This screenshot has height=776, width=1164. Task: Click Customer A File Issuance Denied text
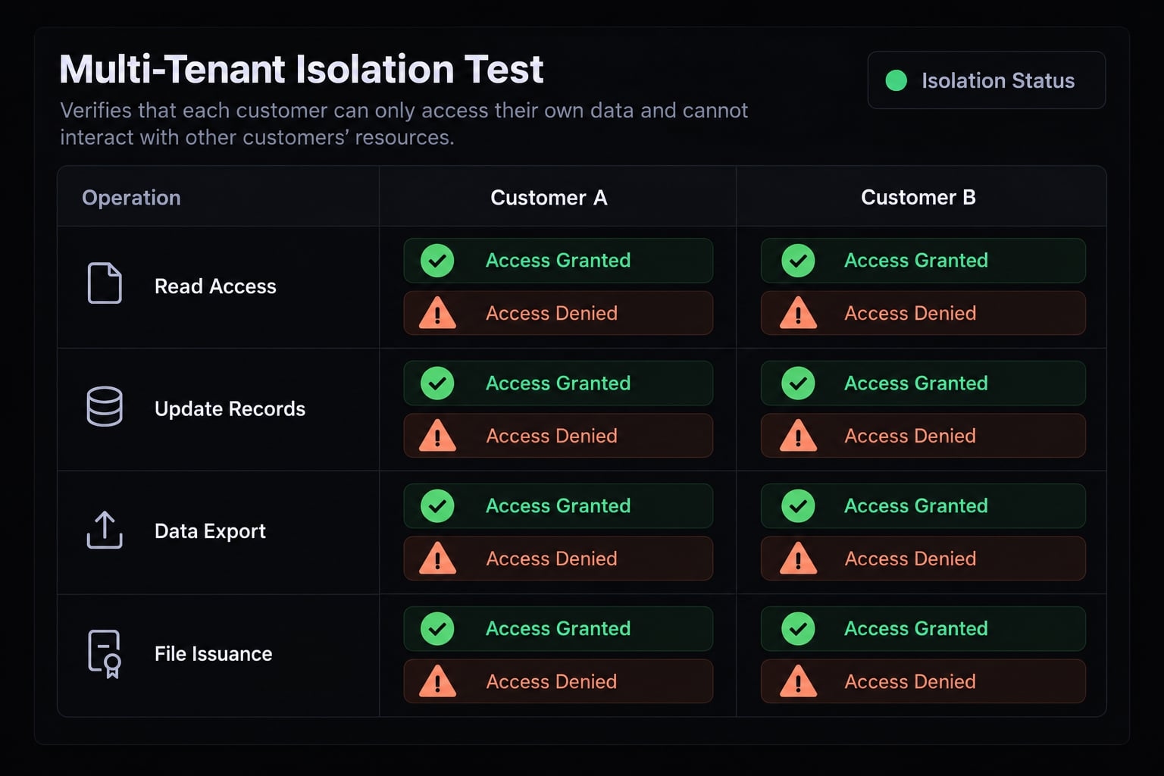pos(552,681)
